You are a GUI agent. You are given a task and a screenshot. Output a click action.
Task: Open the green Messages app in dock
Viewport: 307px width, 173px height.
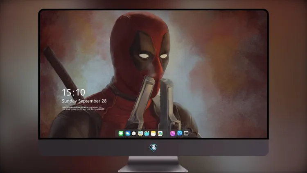tap(121, 133)
